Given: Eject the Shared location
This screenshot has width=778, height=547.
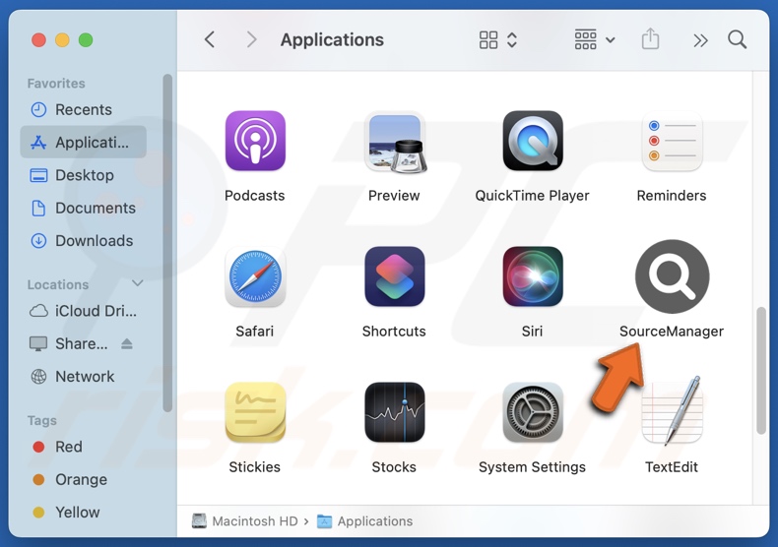Looking at the screenshot, I should pos(127,343).
